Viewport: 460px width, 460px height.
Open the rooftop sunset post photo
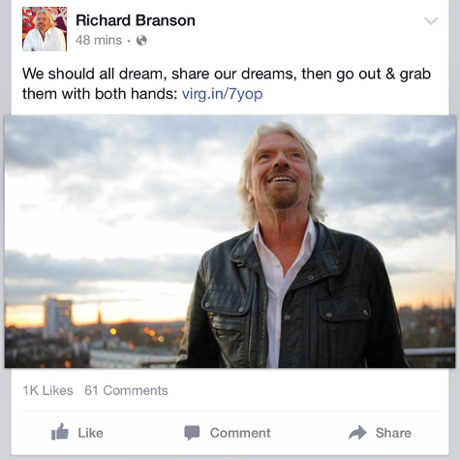[230, 241]
